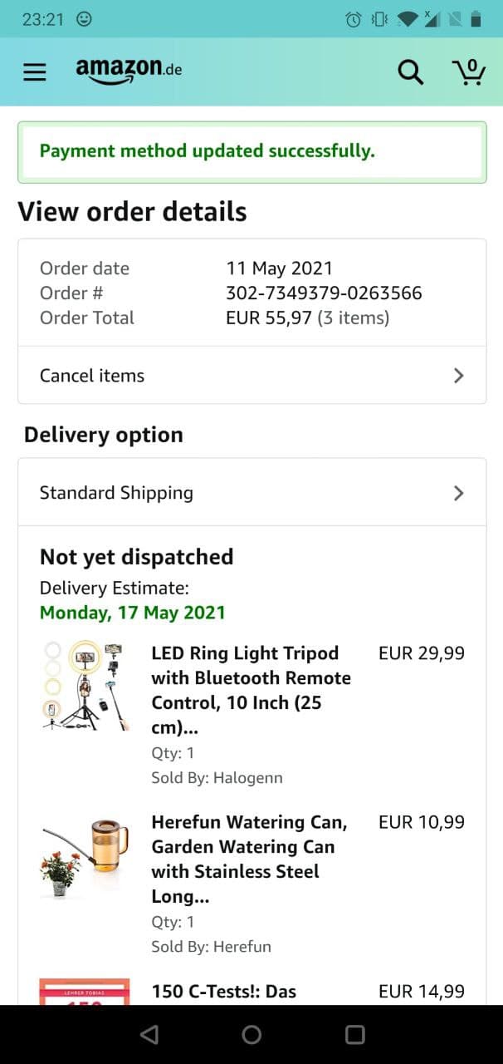This screenshot has width=503, height=1064.
Task: Expand the Standard Shipping chevron
Action: 458,493
